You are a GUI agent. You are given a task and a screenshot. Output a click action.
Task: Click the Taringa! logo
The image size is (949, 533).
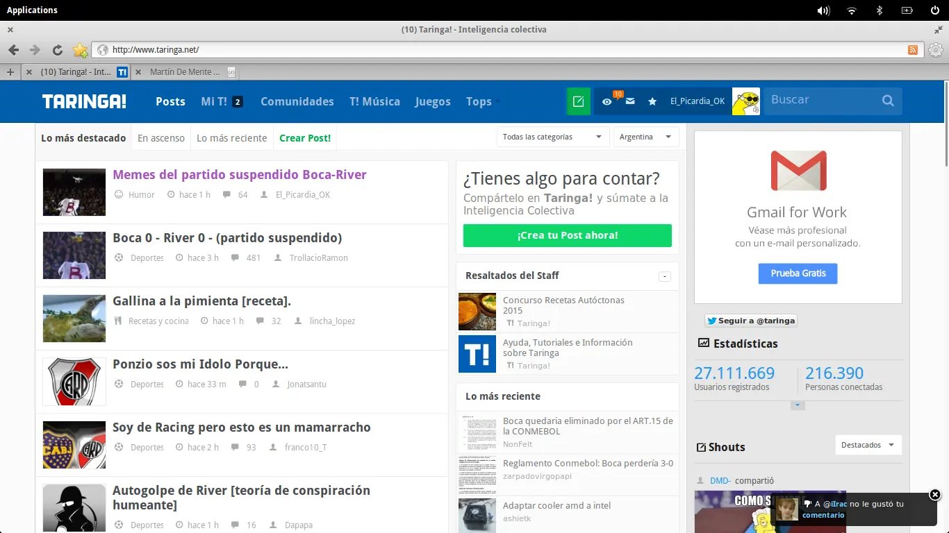click(x=83, y=101)
